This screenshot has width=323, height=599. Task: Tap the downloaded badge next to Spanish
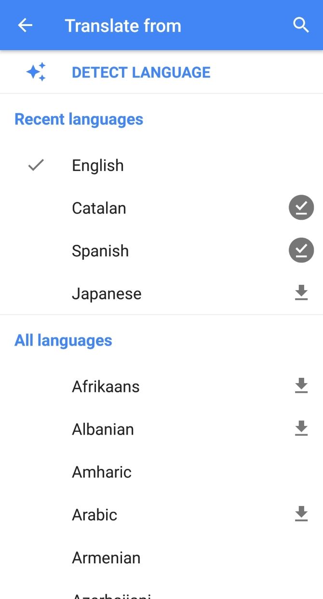click(x=301, y=250)
